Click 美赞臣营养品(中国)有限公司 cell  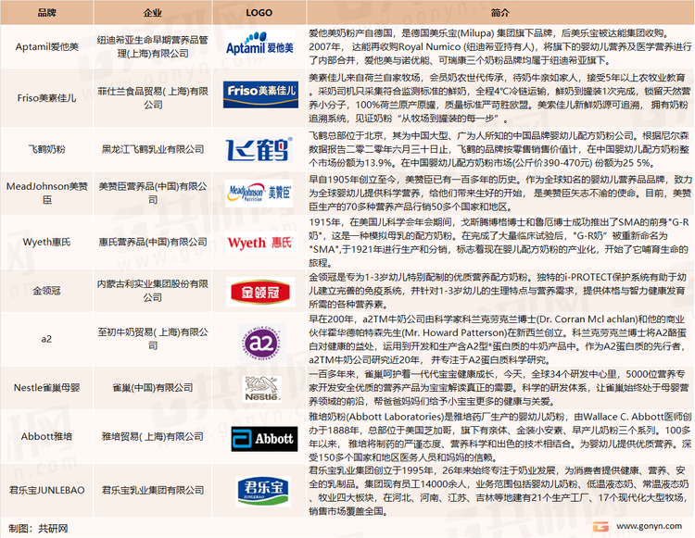pos(153,193)
